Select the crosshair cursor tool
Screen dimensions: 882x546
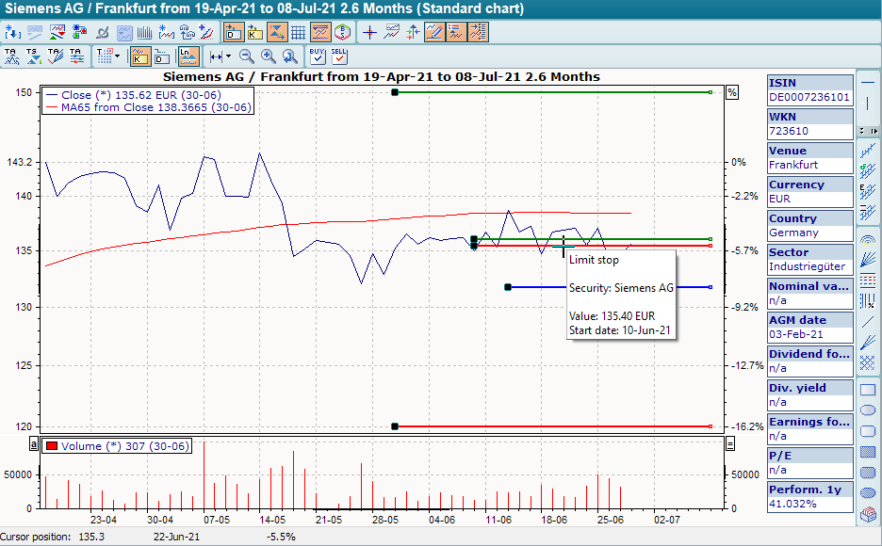coord(369,32)
